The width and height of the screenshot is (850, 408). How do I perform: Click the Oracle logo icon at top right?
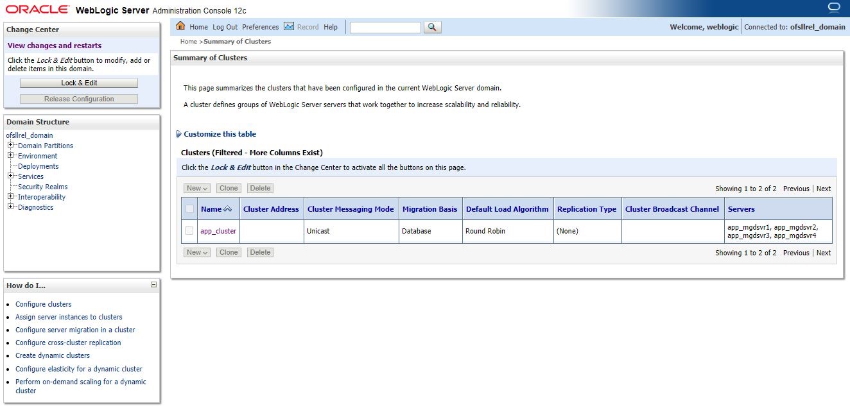click(x=834, y=8)
